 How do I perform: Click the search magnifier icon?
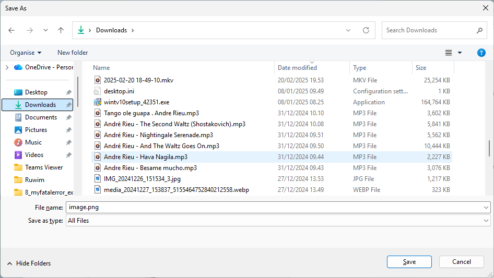(x=479, y=30)
